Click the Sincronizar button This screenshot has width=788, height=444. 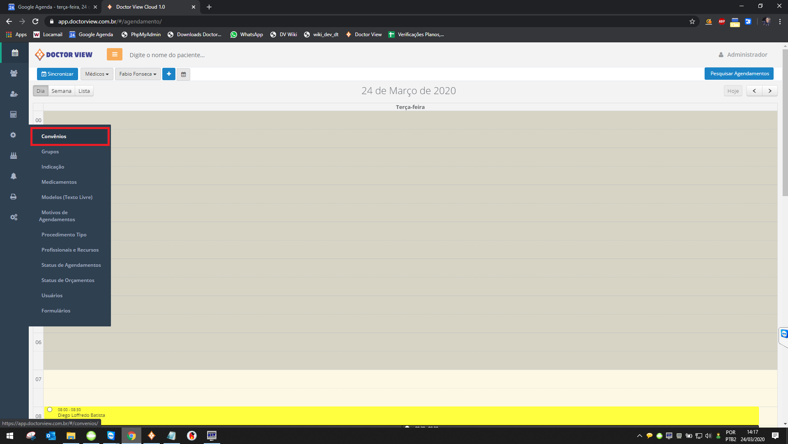click(58, 74)
